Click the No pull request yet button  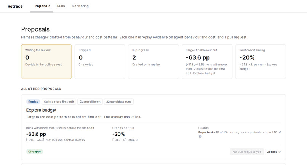(x=247, y=152)
